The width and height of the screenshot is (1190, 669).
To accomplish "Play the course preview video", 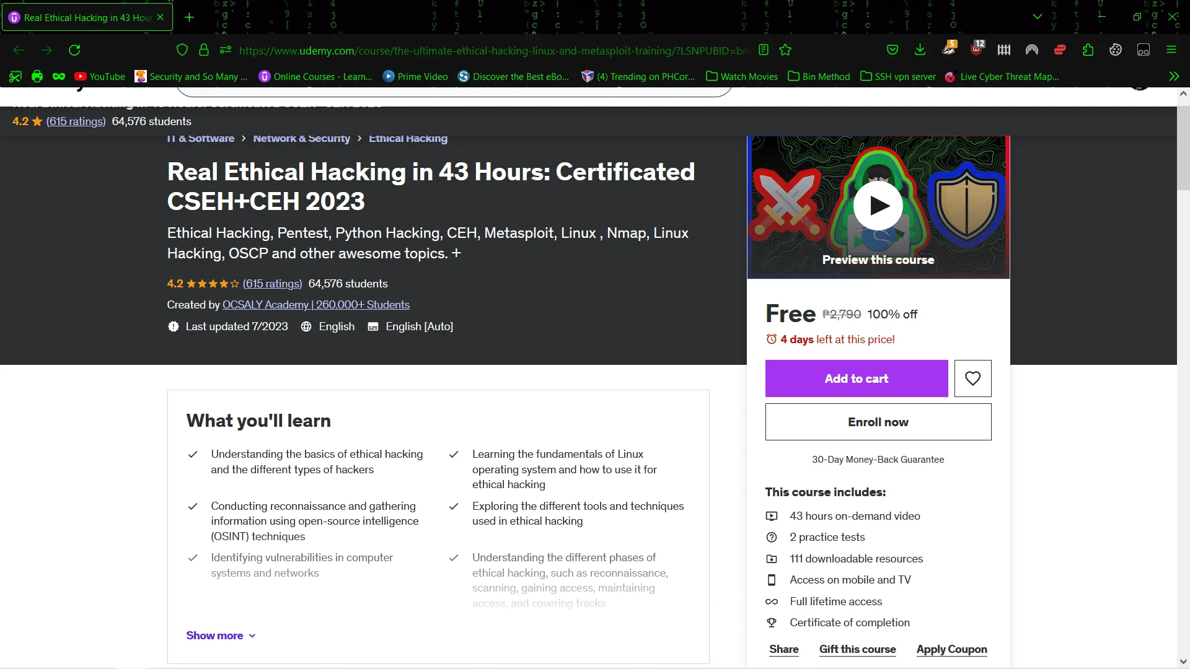I will click(x=878, y=206).
